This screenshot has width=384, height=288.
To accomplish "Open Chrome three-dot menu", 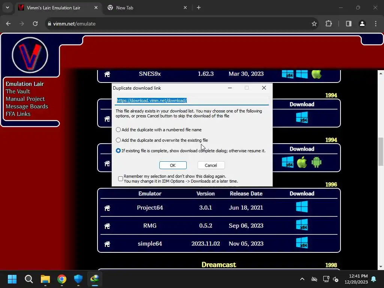I will pyautogui.click(x=376, y=24).
